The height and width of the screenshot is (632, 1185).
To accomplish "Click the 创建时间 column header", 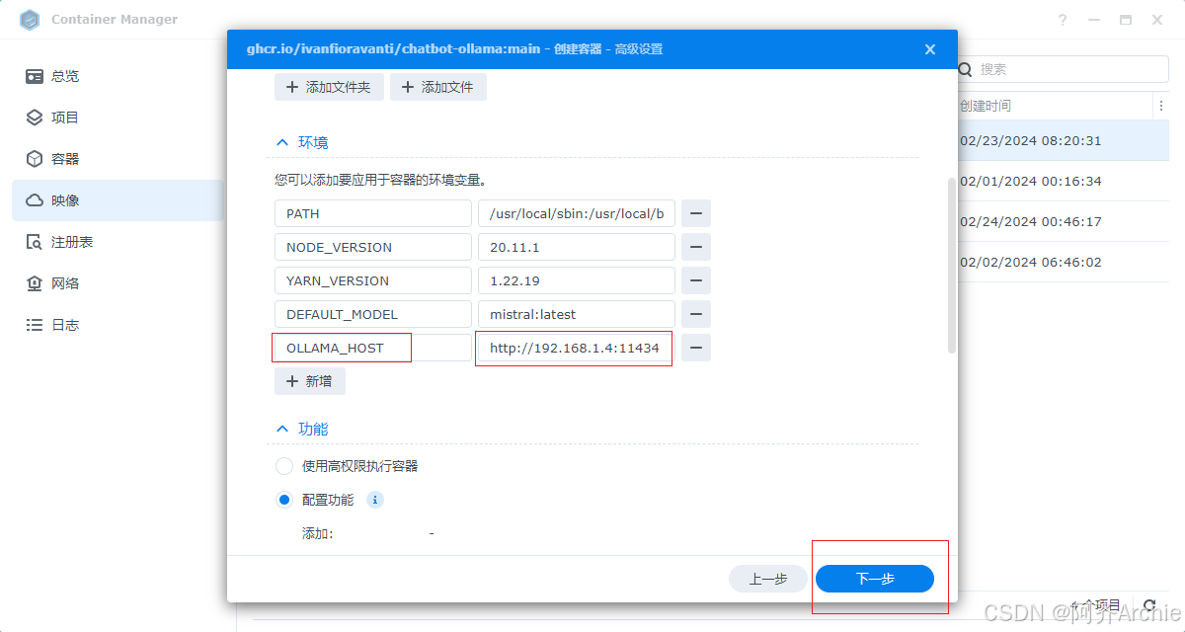I will click(x=987, y=105).
